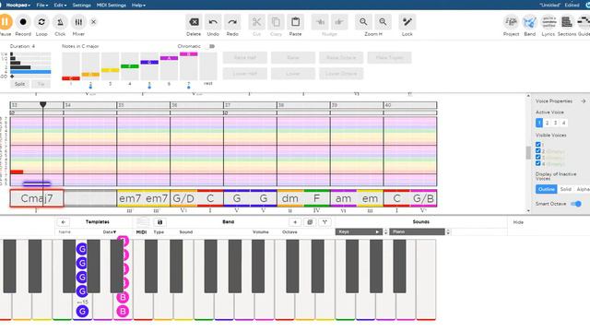The height and width of the screenshot is (332, 590).
Task: Click the Split duration button
Action: coord(19,84)
